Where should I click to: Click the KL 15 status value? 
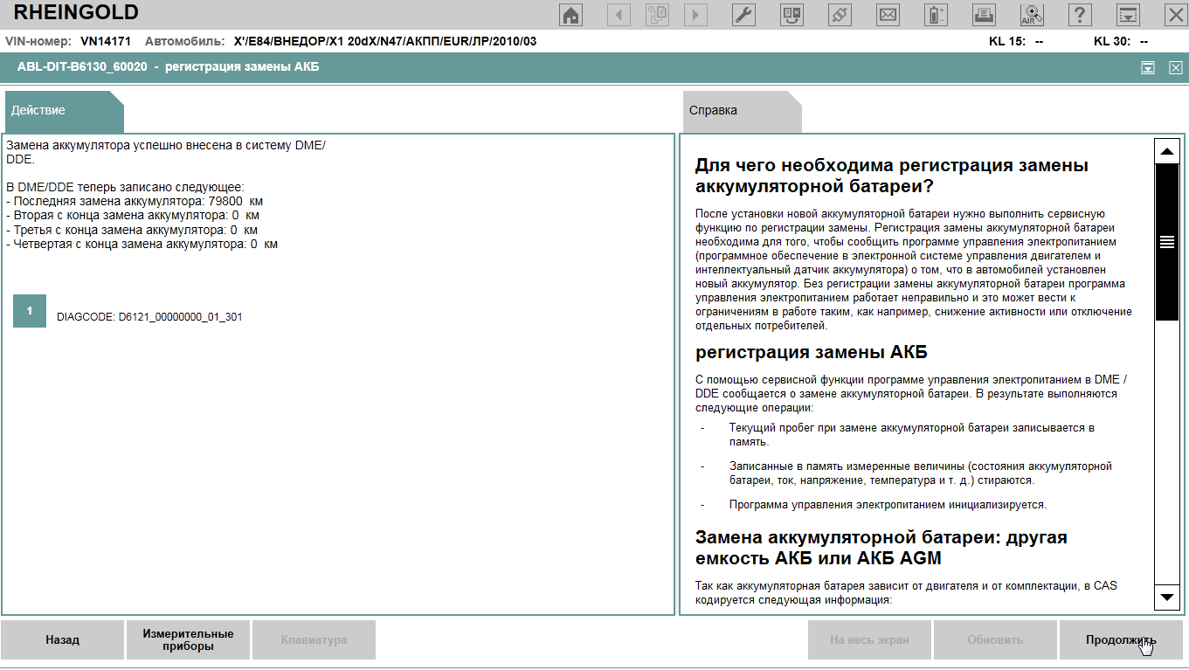[x=1040, y=41]
